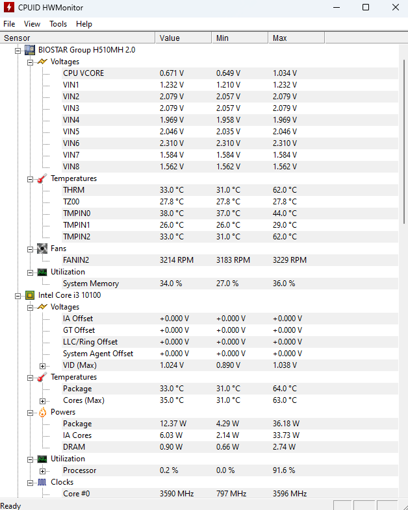Click the Min column header
408x510 pixels.
click(x=240, y=38)
